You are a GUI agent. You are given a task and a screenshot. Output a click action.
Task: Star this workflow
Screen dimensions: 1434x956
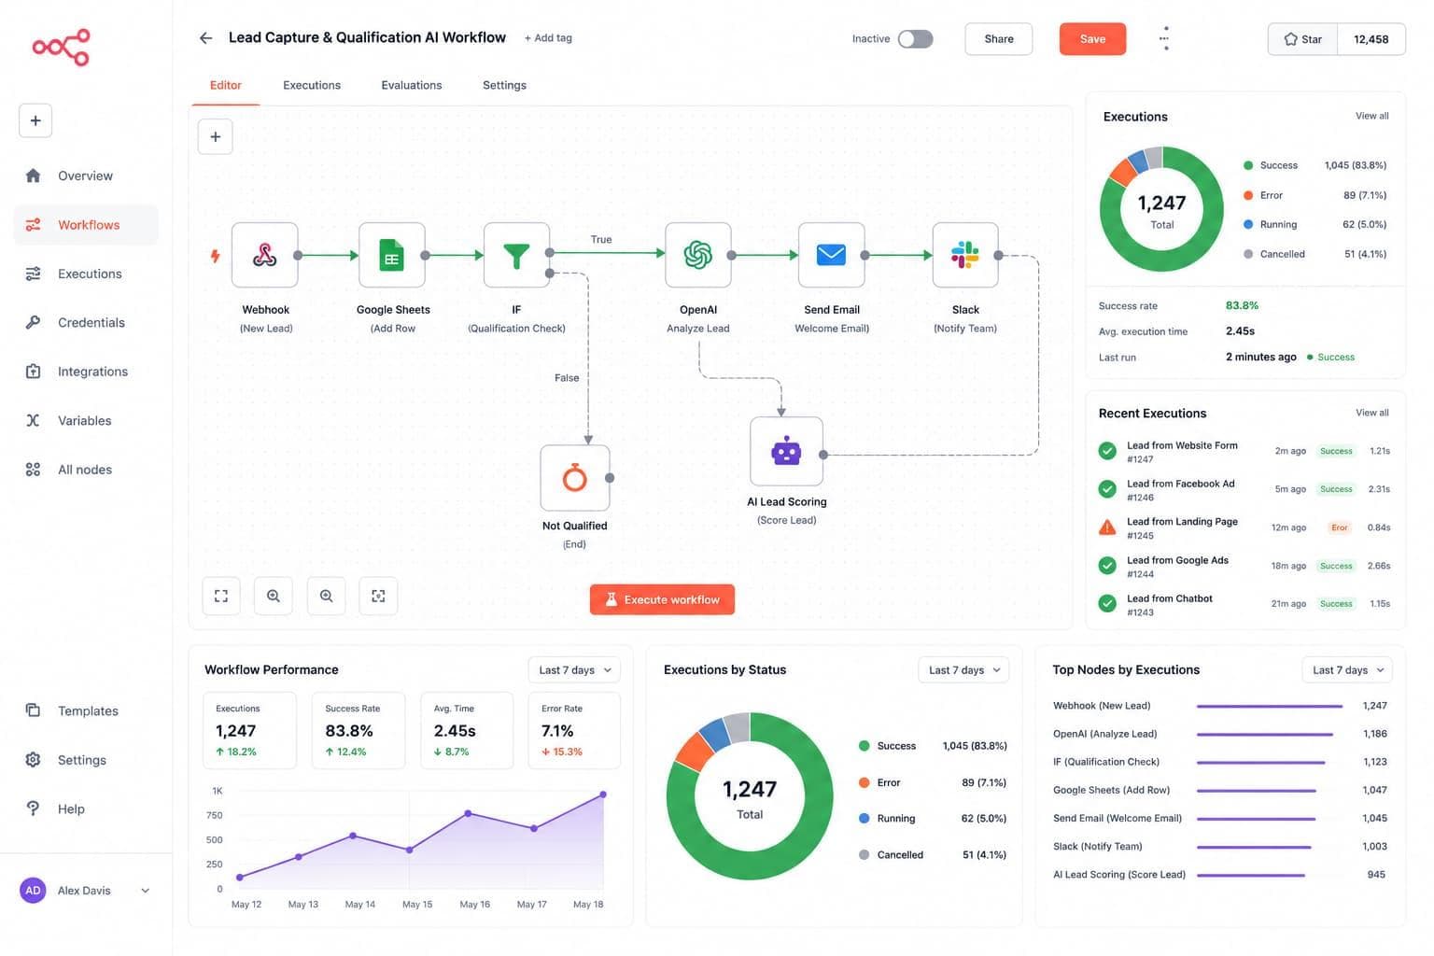click(x=1302, y=39)
